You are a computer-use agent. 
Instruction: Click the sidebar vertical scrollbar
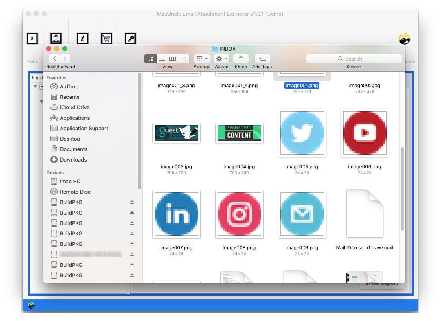(x=139, y=131)
